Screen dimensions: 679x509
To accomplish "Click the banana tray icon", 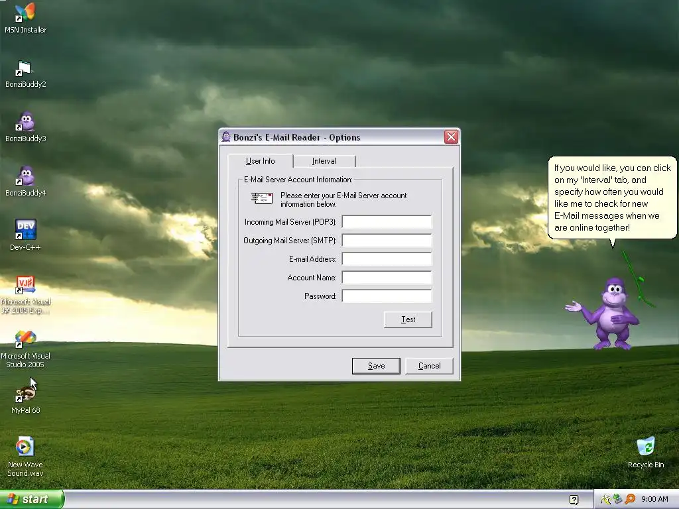I will [606, 500].
